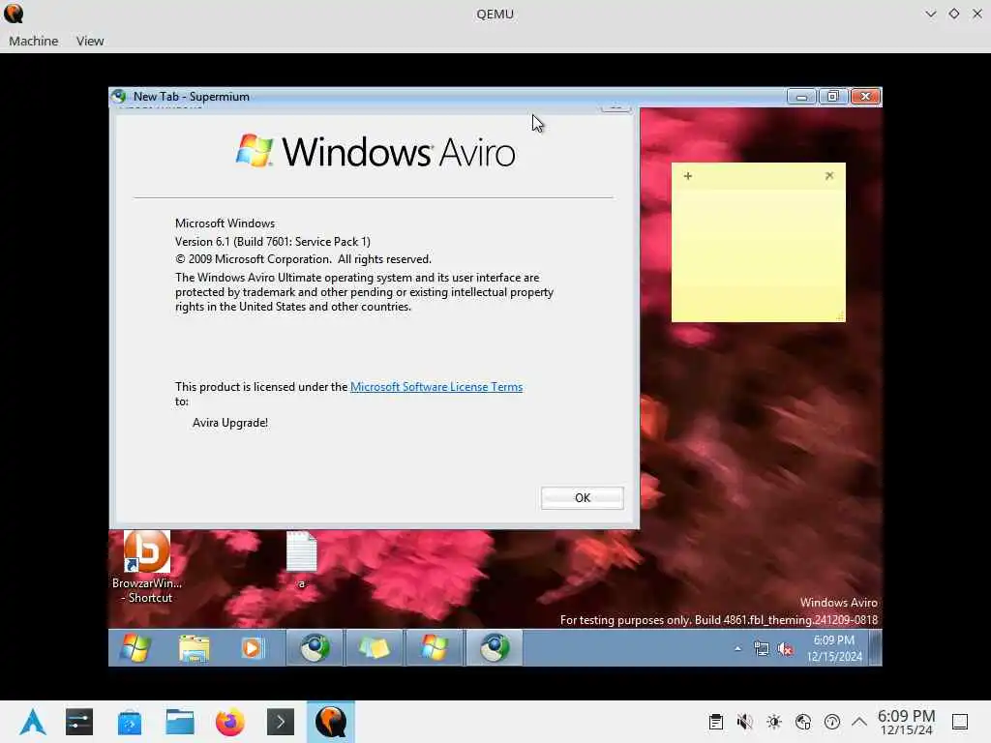Open Arch application launcher in host panel
The image size is (991, 743).
[33, 722]
